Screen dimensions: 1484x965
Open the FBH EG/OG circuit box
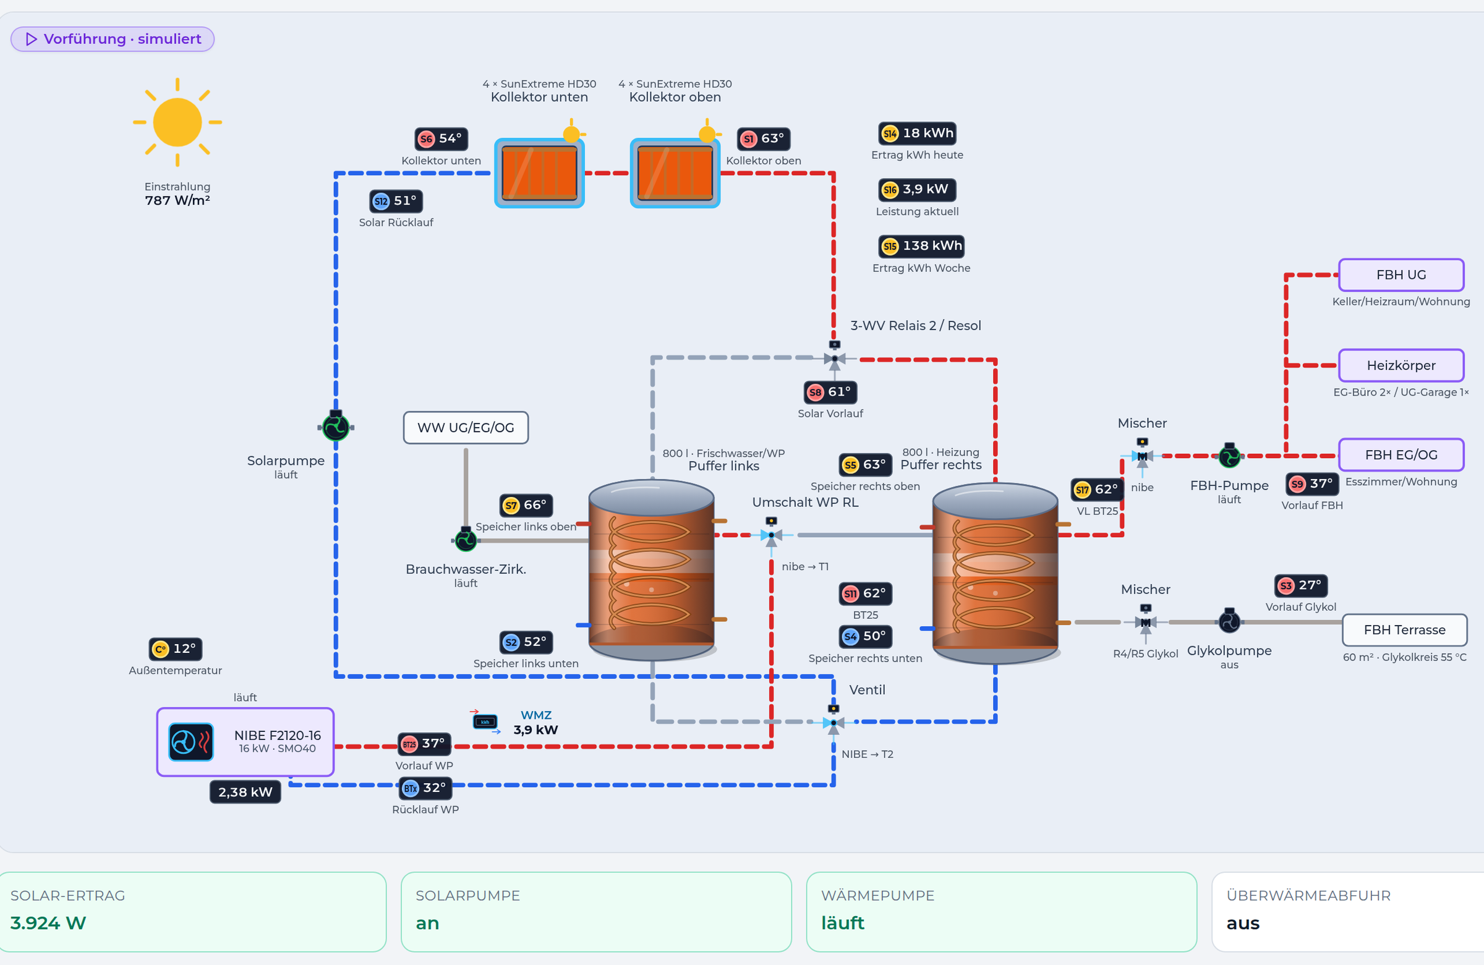(1401, 455)
